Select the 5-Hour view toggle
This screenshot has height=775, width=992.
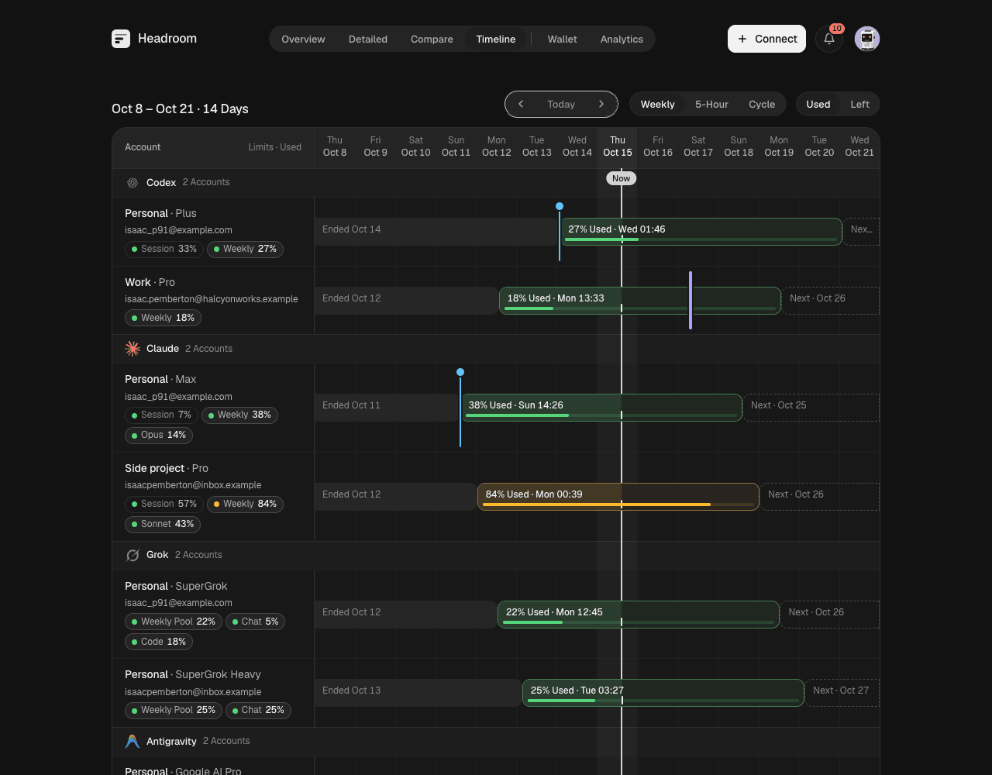[x=711, y=104]
